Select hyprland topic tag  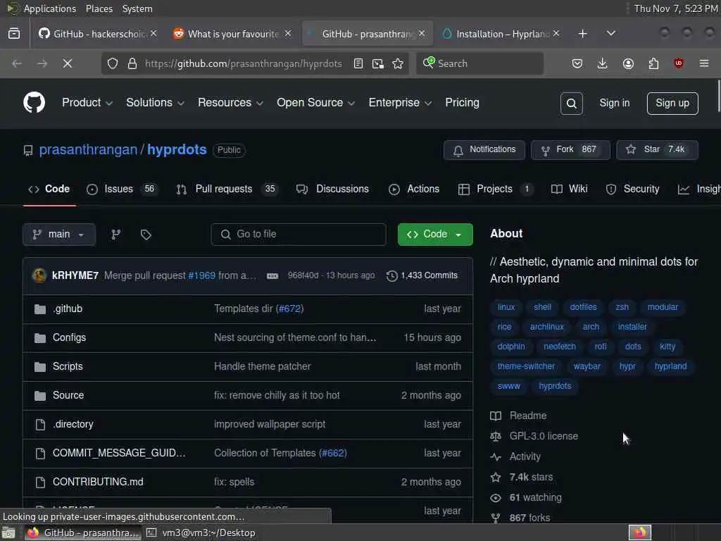pyautogui.click(x=670, y=366)
